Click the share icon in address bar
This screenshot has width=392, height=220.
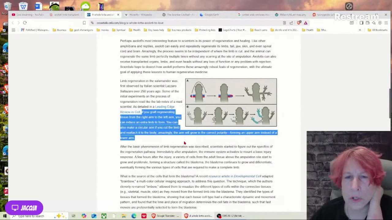[291, 23]
